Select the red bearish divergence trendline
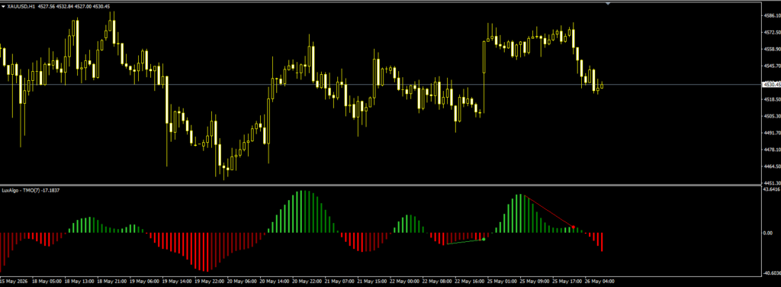This screenshot has height=287, width=781. [x=548, y=211]
